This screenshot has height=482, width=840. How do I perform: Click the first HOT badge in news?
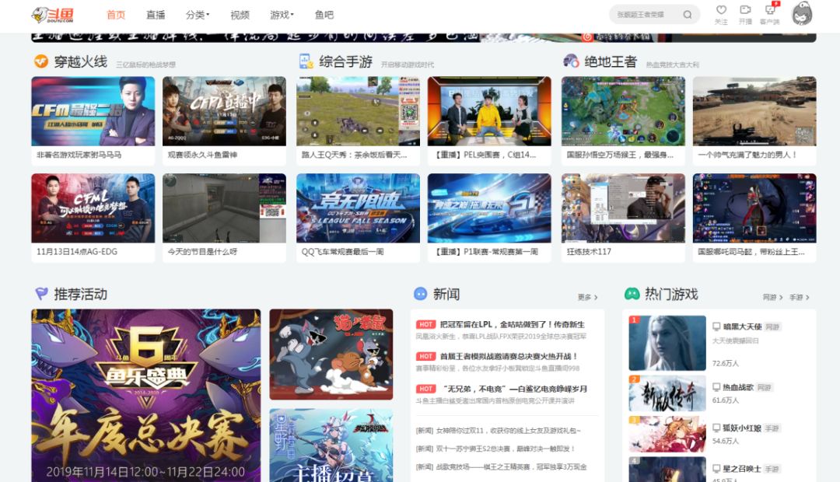(x=426, y=324)
